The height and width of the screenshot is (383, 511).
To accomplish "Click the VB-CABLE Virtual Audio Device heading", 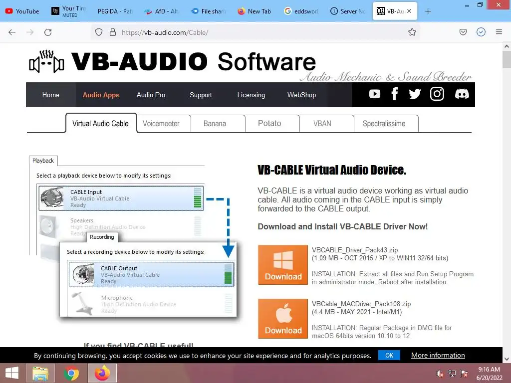I will click(332, 170).
